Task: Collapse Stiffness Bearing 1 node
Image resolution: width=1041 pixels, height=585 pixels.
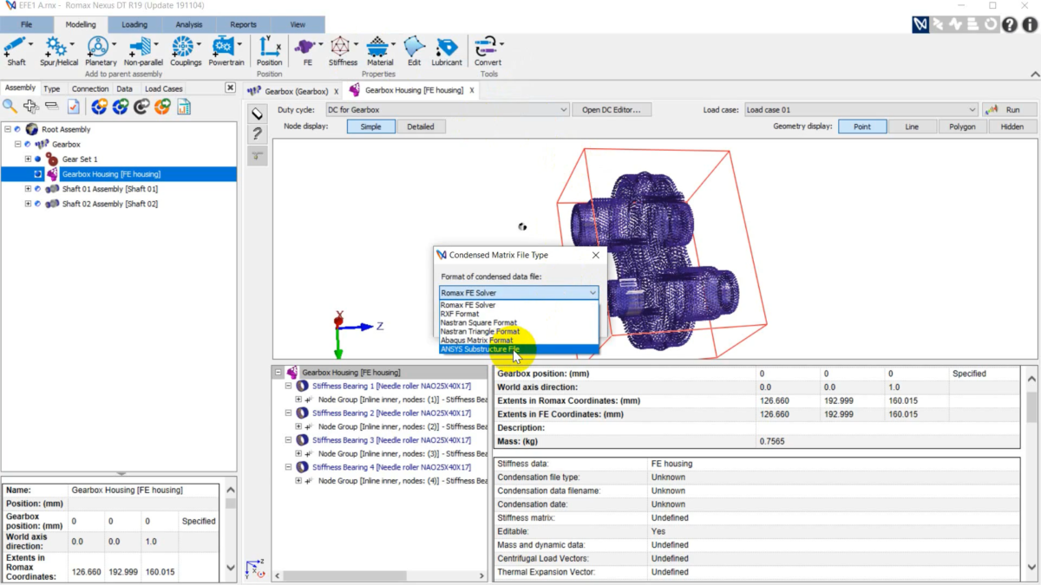Action: coord(289,386)
